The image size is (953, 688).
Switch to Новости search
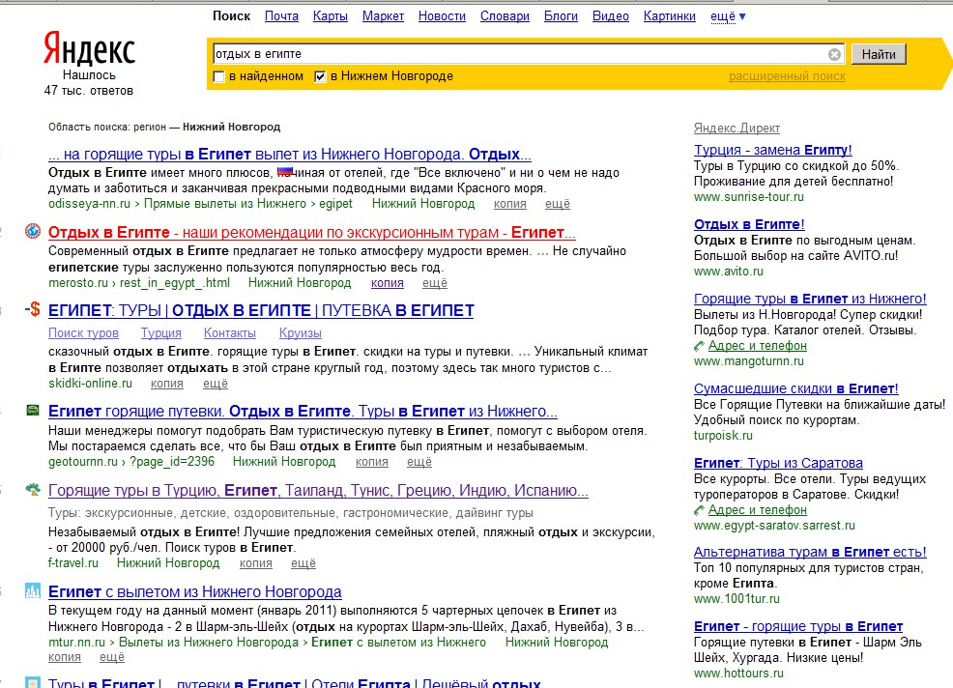click(x=442, y=16)
